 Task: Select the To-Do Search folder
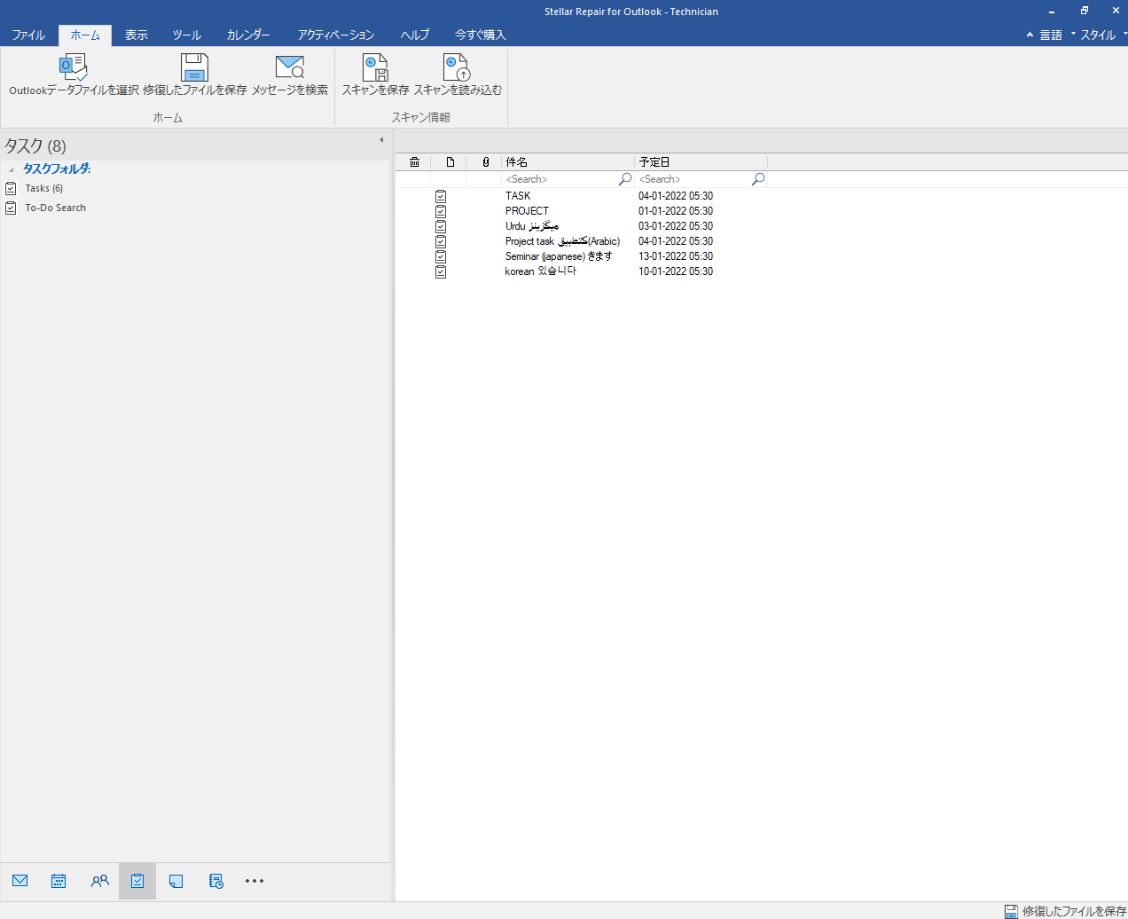pyautogui.click(x=56, y=208)
